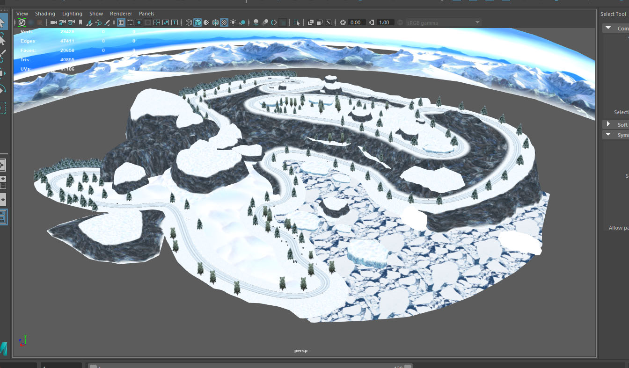Enable the Film Gate overlay icon
The height and width of the screenshot is (368, 629).
(130, 22)
